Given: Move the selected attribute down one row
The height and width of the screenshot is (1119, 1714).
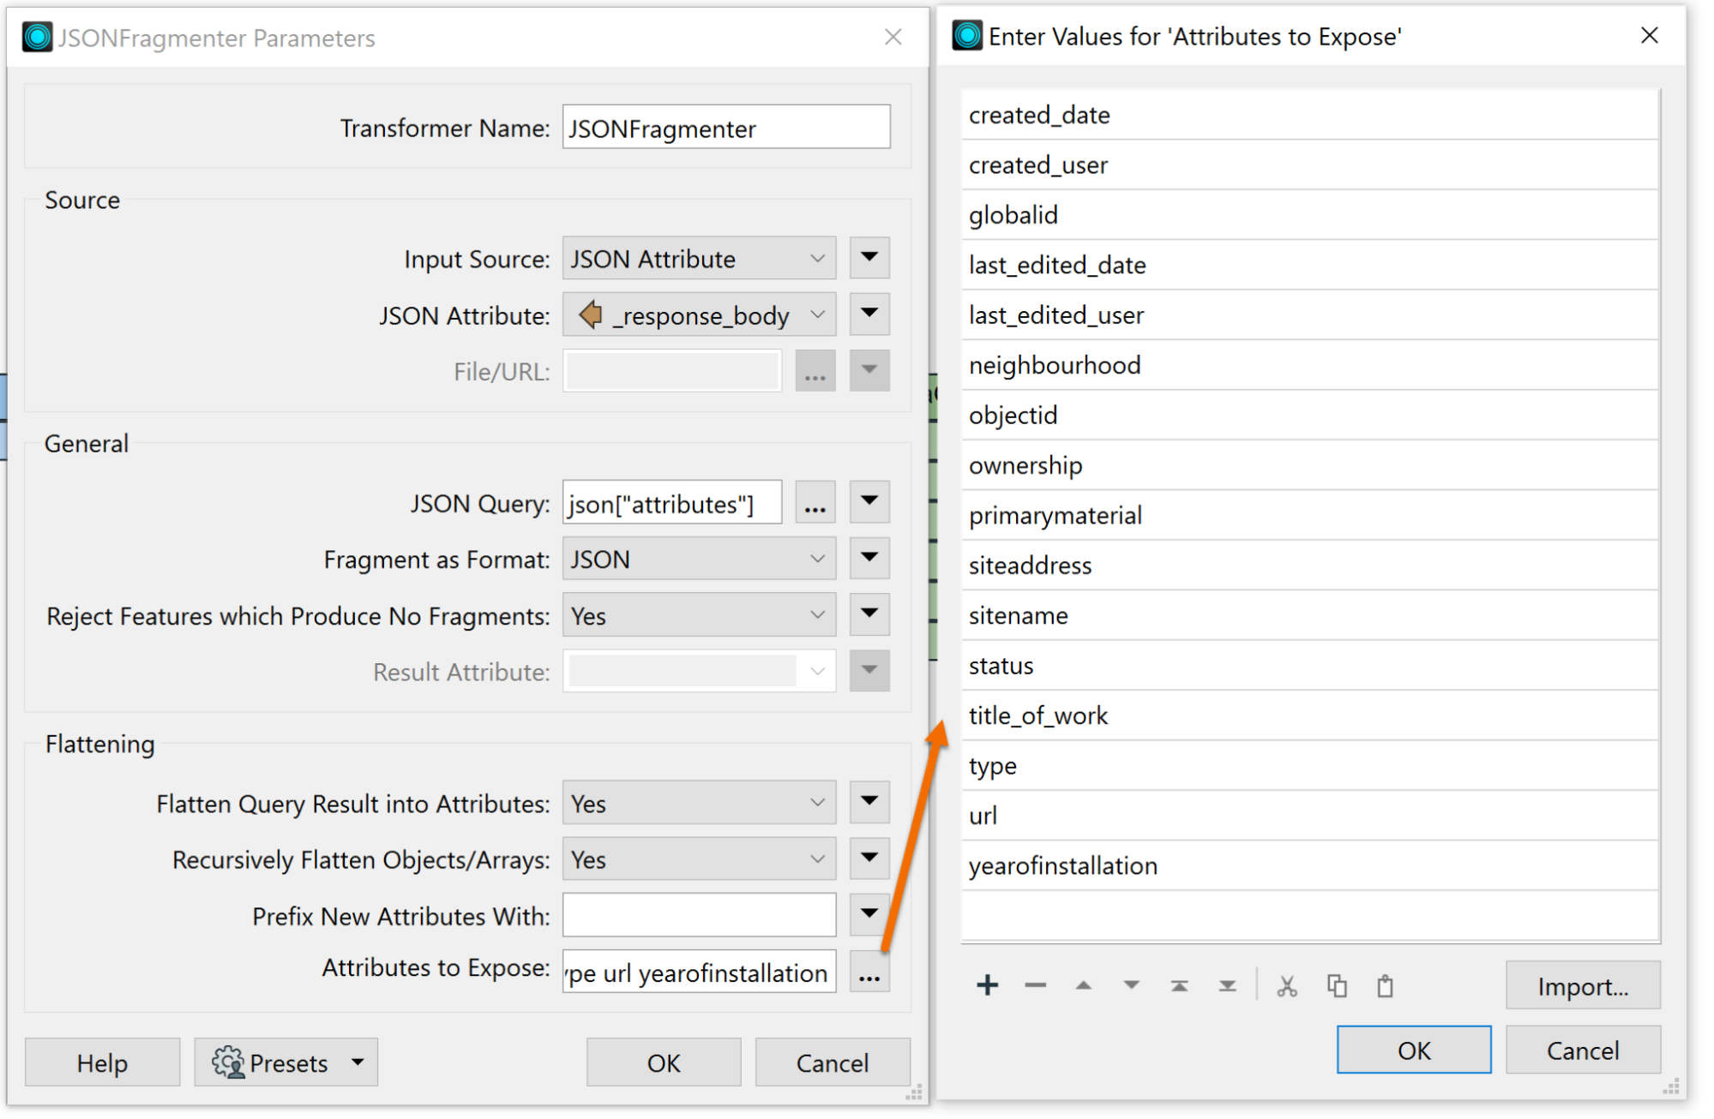Looking at the screenshot, I should click(1131, 985).
